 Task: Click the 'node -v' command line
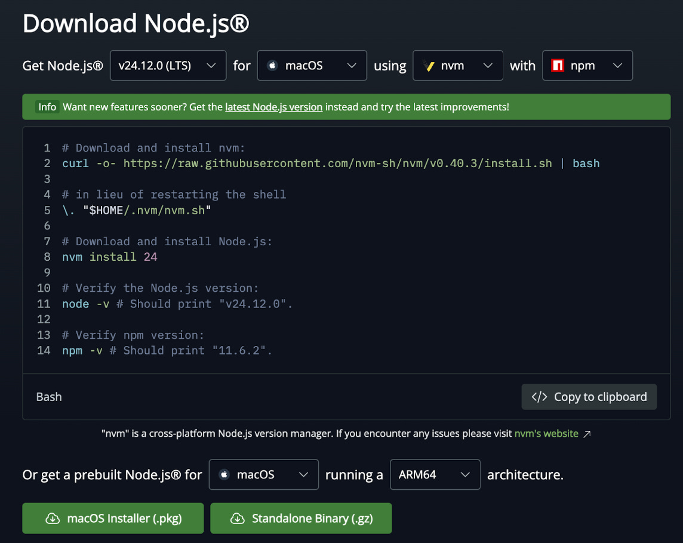[177, 304]
